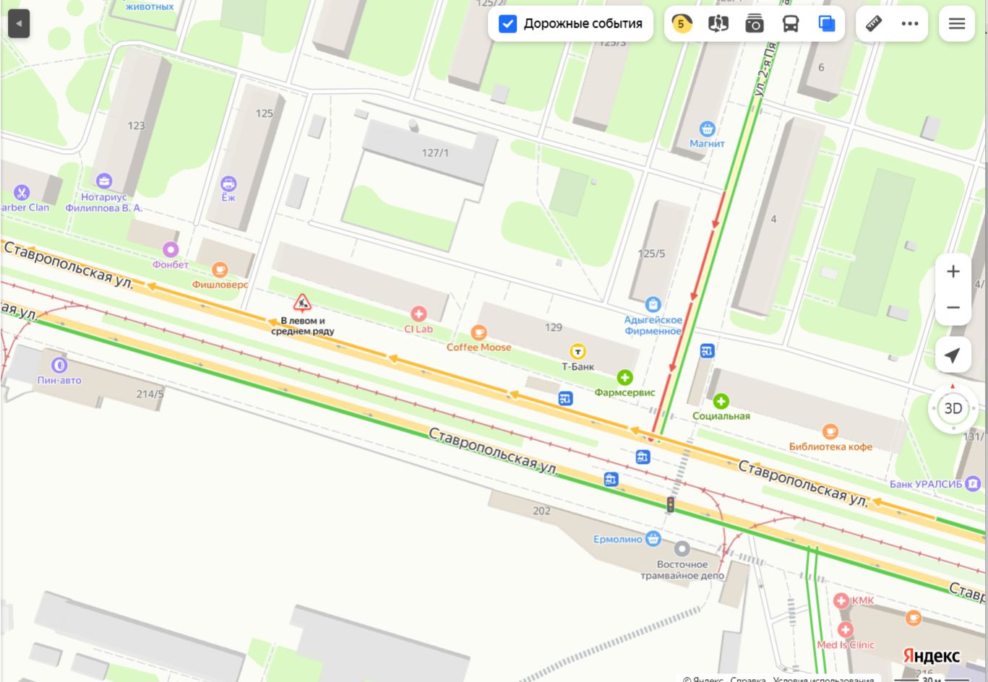Open the hamburger main menu

pyautogui.click(x=957, y=24)
